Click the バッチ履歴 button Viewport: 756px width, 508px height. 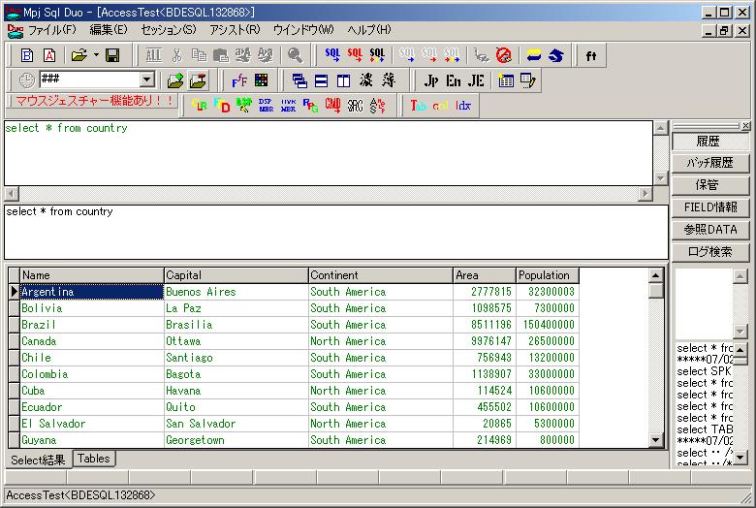pos(709,163)
